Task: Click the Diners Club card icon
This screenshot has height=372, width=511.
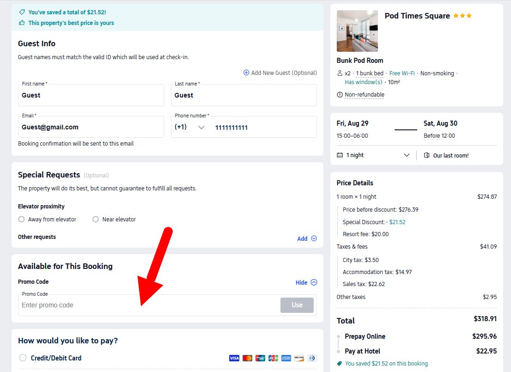Action: (x=312, y=358)
